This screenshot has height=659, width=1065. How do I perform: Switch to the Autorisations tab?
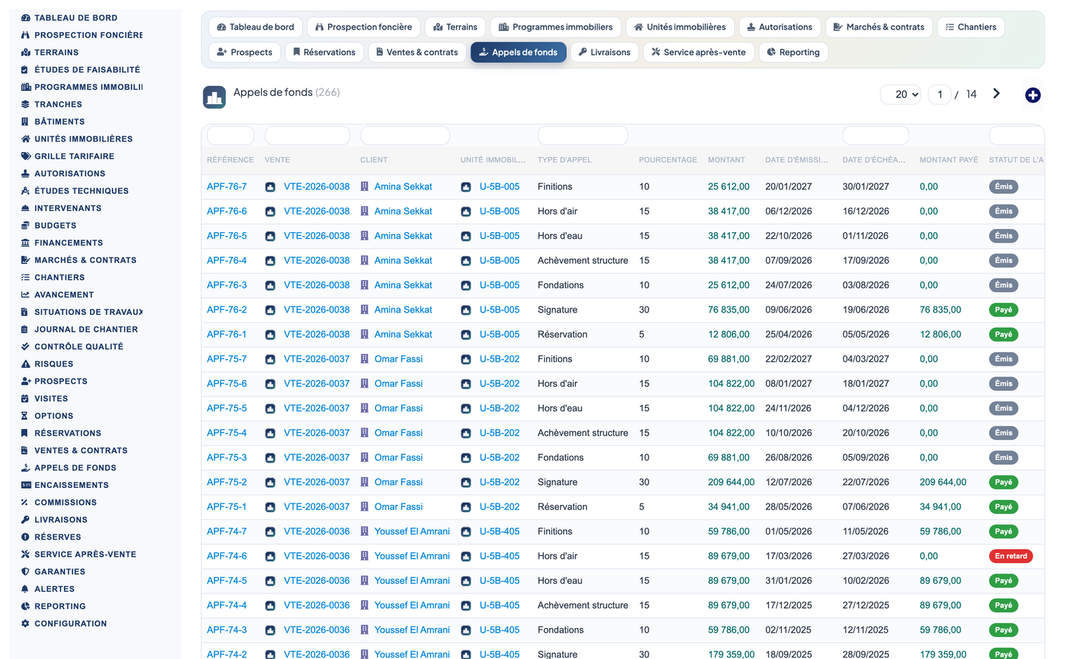coord(779,27)
